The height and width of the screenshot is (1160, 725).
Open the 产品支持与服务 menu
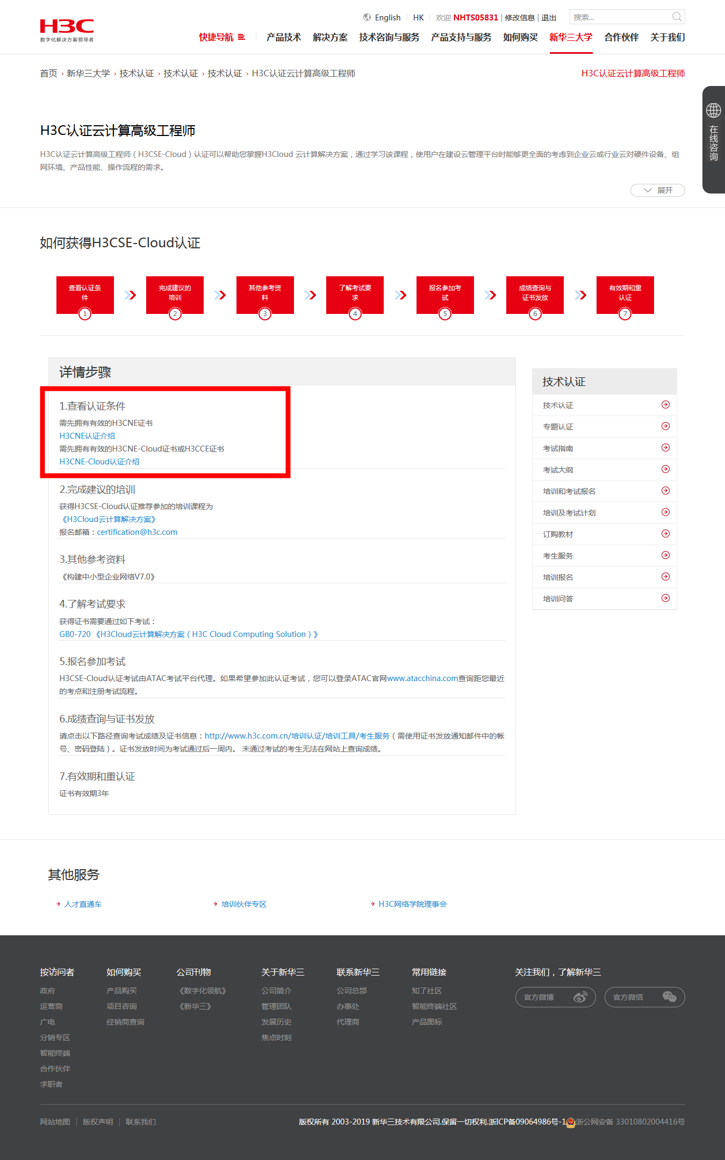point(461,37)
